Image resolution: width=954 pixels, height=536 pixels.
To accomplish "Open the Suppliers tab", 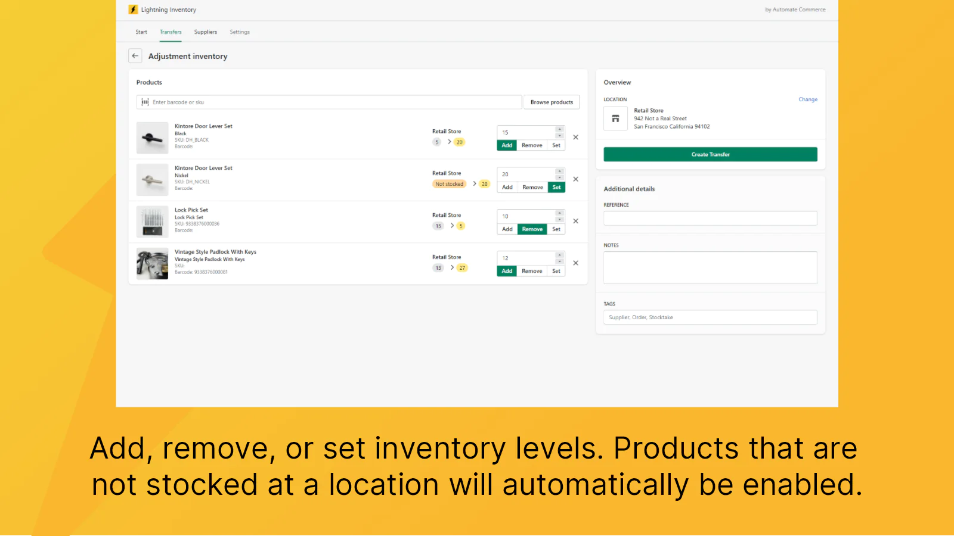I will [205, 32].
